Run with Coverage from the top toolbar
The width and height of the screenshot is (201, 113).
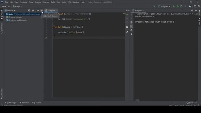pyautogui.click(x=182, y=6)
